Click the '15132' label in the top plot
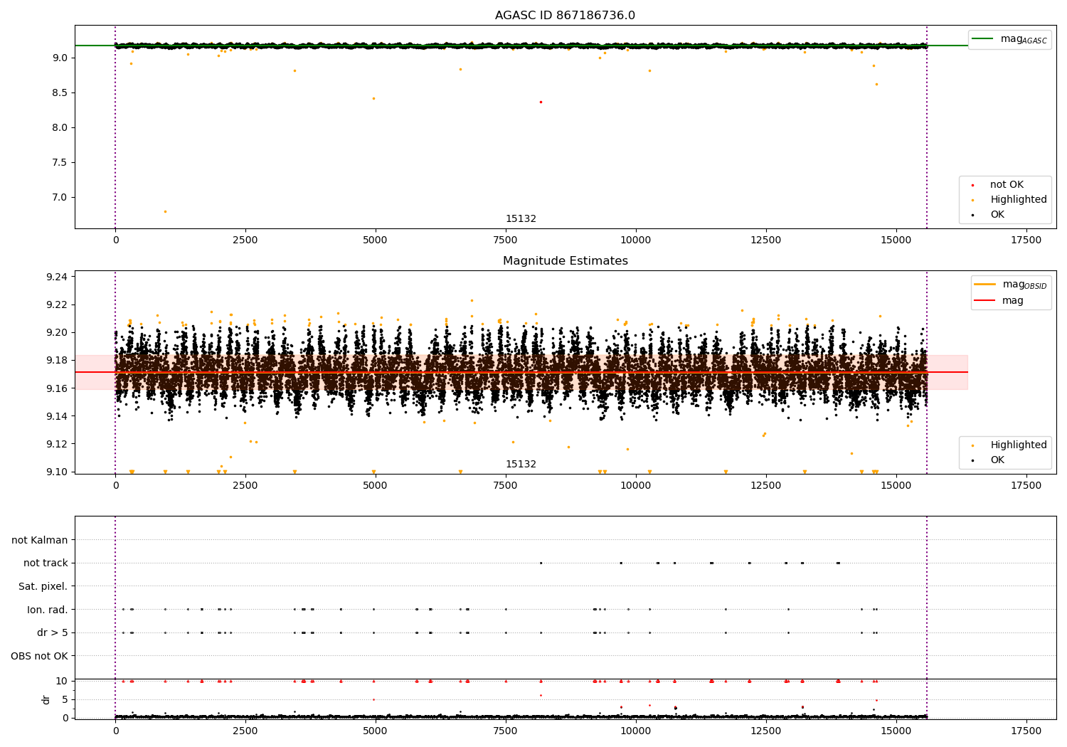Screen dimensions: 1067x747 [x=521, y=219]
